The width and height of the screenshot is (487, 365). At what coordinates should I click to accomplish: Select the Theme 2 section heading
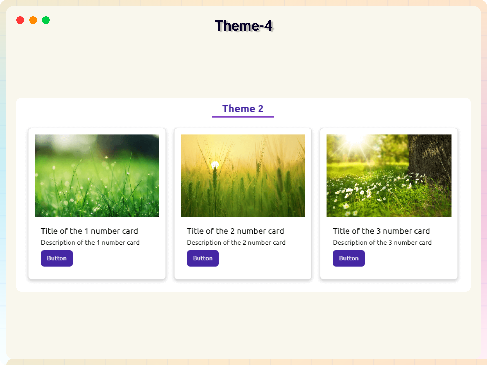tap(243, 109)
